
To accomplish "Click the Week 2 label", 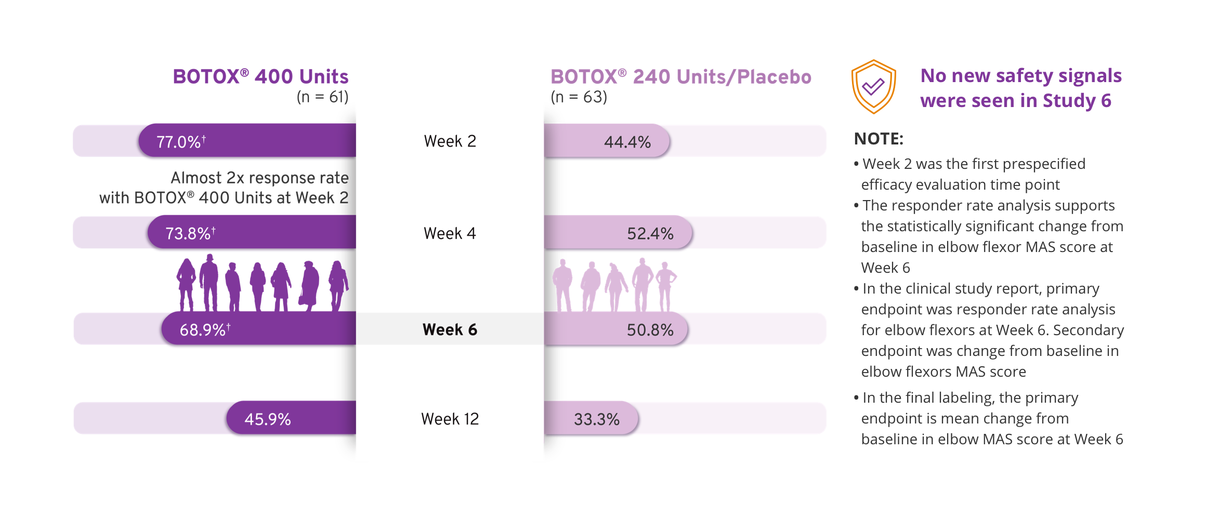I will (450, 141).
